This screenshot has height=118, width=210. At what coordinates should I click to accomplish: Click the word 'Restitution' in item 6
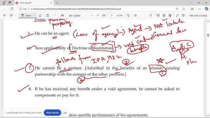click(103, 48)
